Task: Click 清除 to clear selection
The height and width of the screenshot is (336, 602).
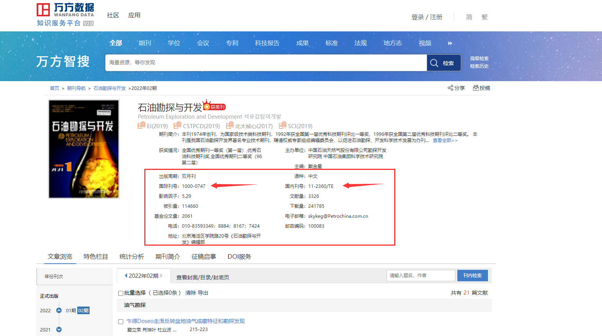Action: point(191,293)
